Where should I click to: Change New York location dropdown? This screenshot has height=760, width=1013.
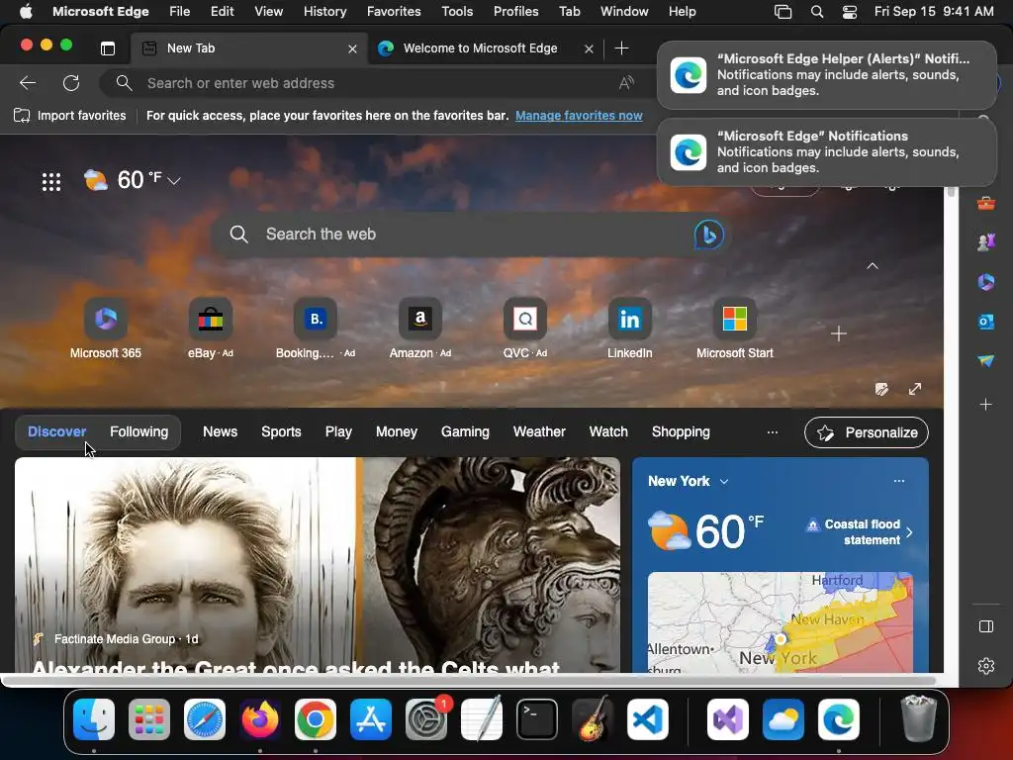pos(723,482)
